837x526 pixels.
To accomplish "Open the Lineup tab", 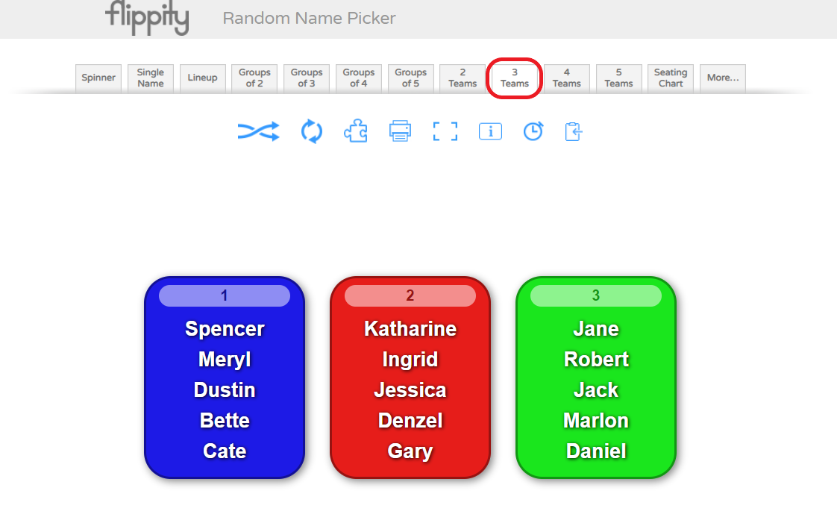I will (x=202, y=78).
